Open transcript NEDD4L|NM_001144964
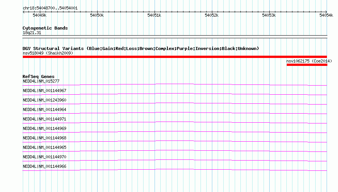 click(x=44, y=110)
